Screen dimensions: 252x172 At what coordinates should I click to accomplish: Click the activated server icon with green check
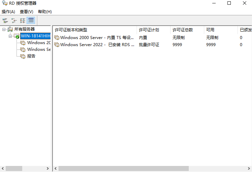click(16, 36)
